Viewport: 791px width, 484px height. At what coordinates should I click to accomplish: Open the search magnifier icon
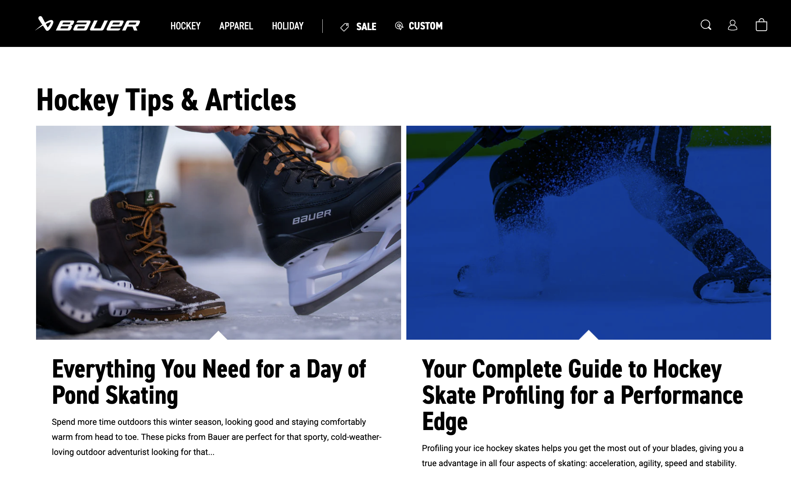pos(706,25)
